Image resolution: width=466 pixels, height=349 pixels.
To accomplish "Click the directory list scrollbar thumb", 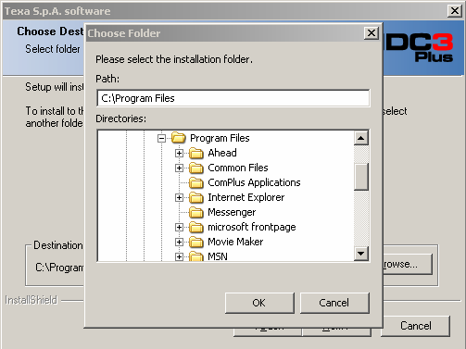I will (x=360, y=177).
